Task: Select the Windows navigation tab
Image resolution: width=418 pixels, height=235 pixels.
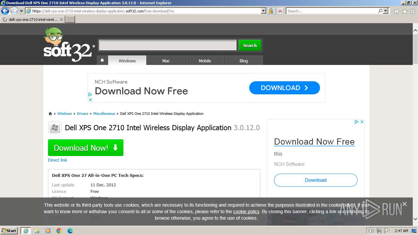Action: click(x=127, y=61)
